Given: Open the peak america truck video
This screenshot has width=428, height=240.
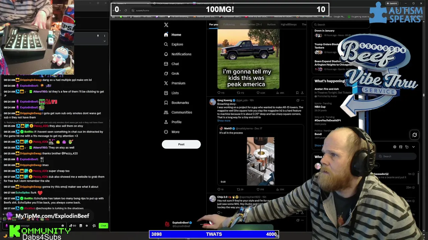Looking at the screenshot, I should point(248,59).
